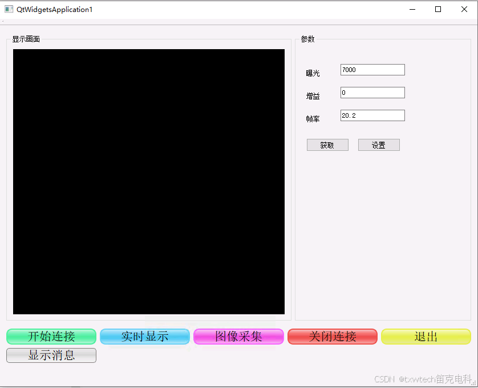Viewport: 478px width, 388px height.
Task: Click the black camera display area
Action: coord(149,182)
